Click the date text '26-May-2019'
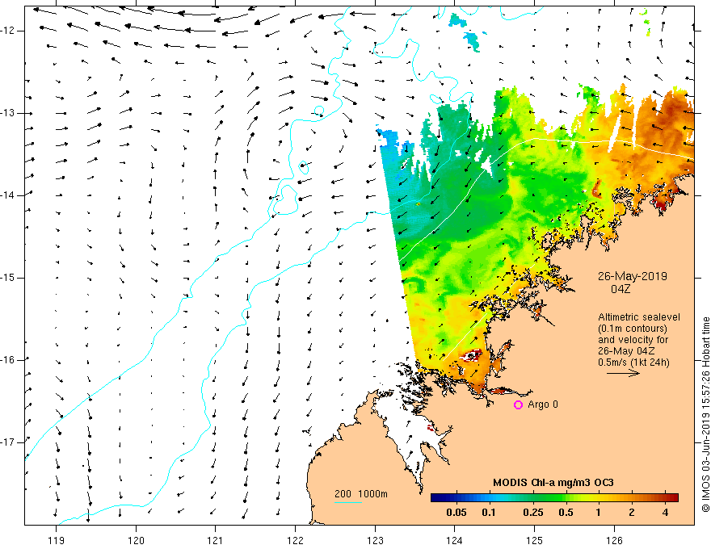 click(632, 276)
